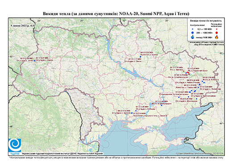
Task: Click legend column header Контрольовані
Action: pos(198,25)
